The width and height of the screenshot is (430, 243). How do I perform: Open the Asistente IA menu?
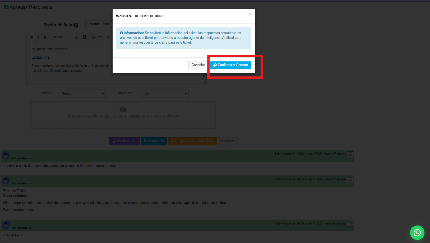tap(125, 141)
